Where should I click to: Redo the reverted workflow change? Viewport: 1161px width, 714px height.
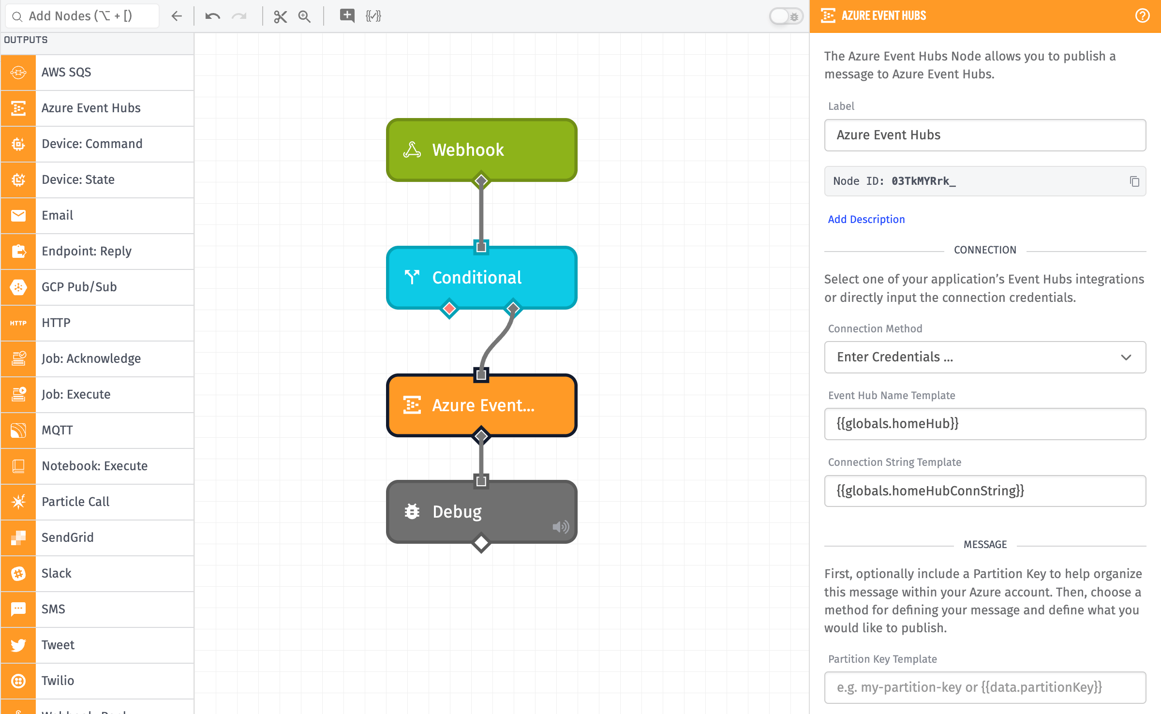[x=239, y=16]
